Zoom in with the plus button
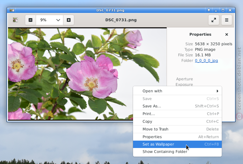Screen dimensions: 243x164 point(69,20)
